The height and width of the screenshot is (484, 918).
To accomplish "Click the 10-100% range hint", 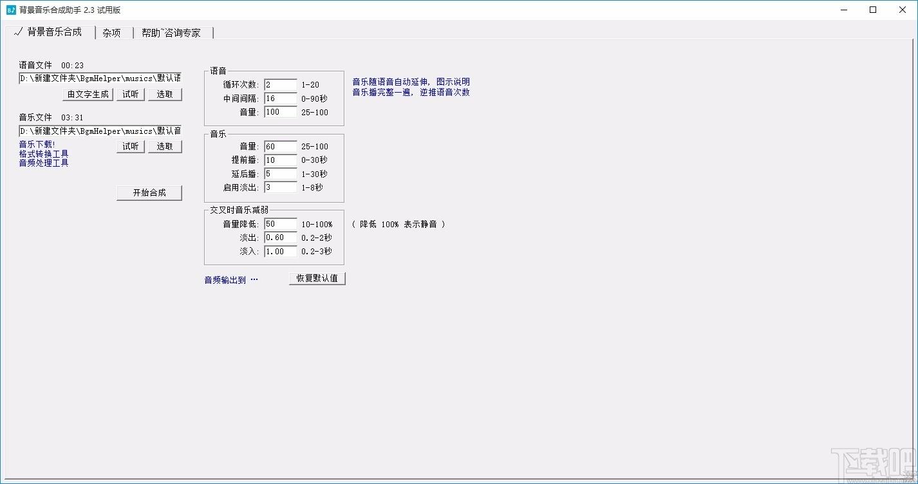I will coord(317,225).
